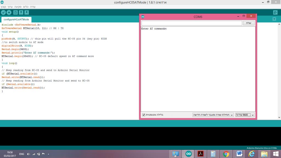Click the serial command input field
This screenshot has width=281, height=158.
click(192, 23)
